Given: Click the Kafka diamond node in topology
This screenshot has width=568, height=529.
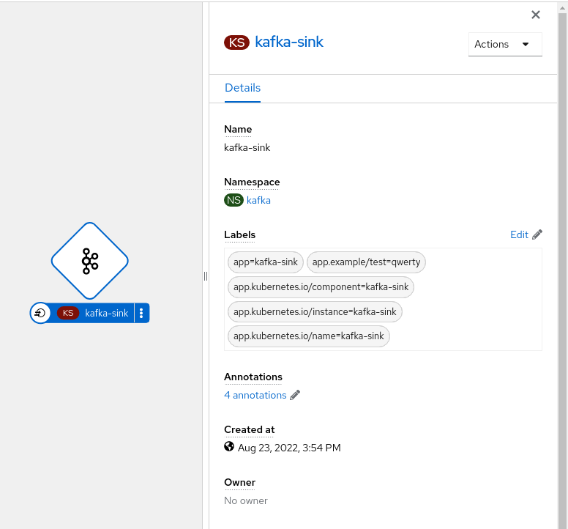Looking at the screenshot, I should point(90,261).
